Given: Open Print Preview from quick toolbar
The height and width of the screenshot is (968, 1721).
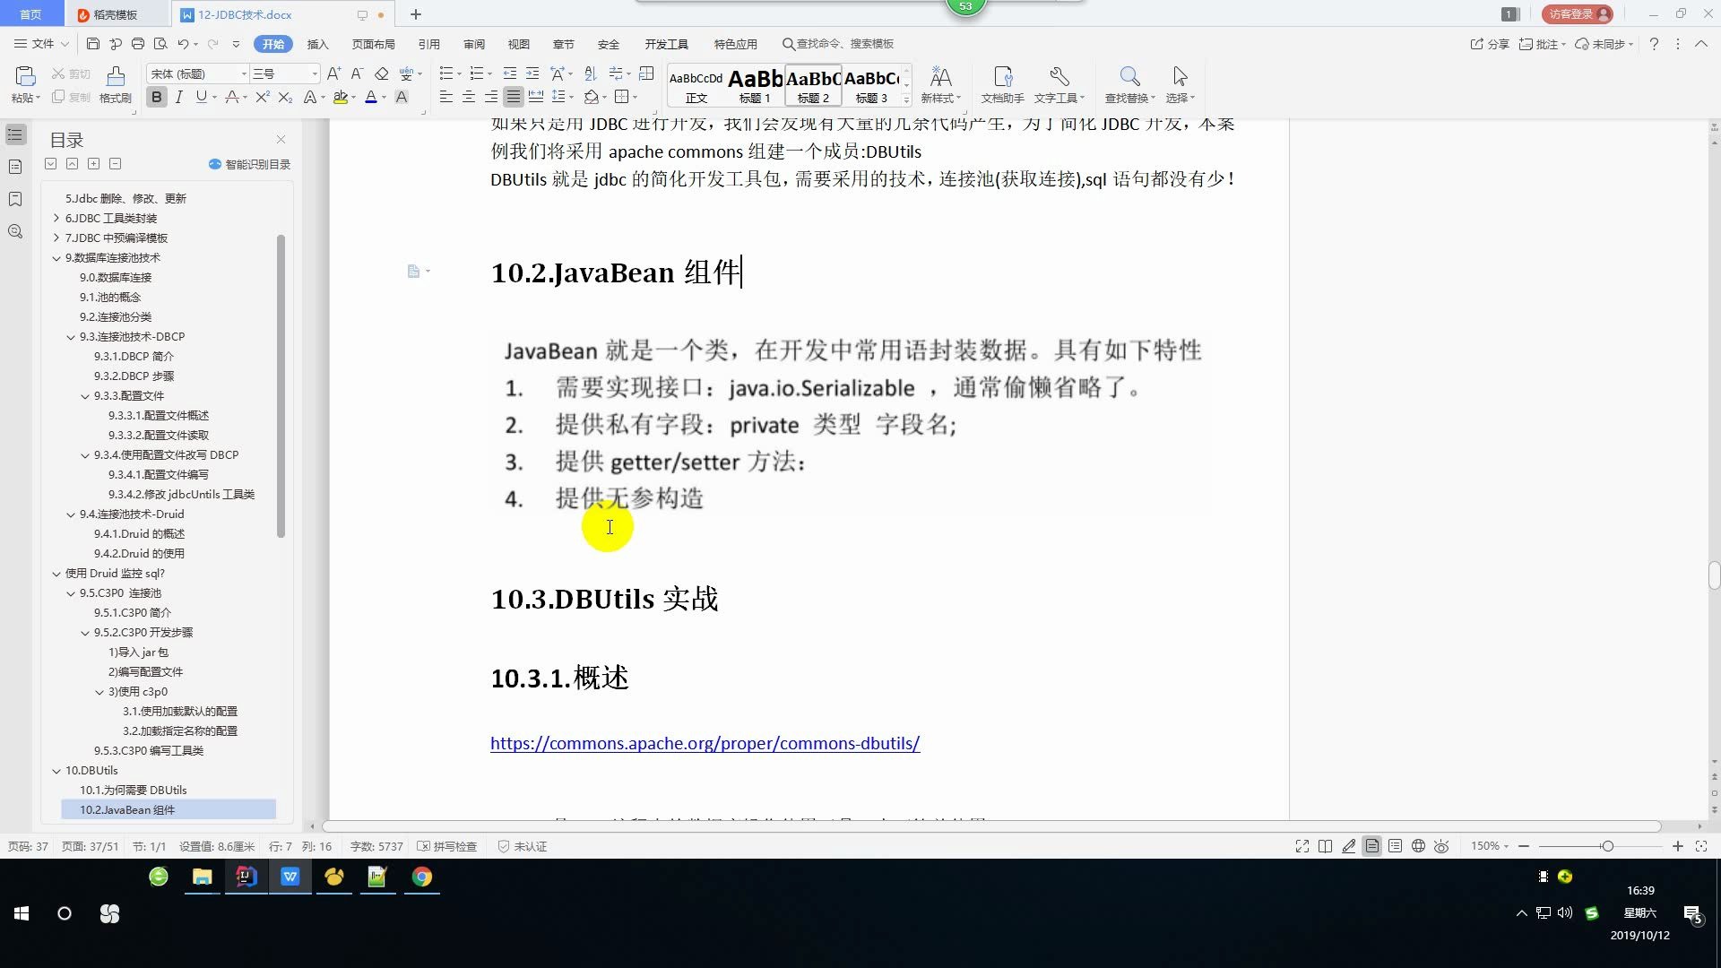Looking at the screenshot, I should click(x=160, y=44).
